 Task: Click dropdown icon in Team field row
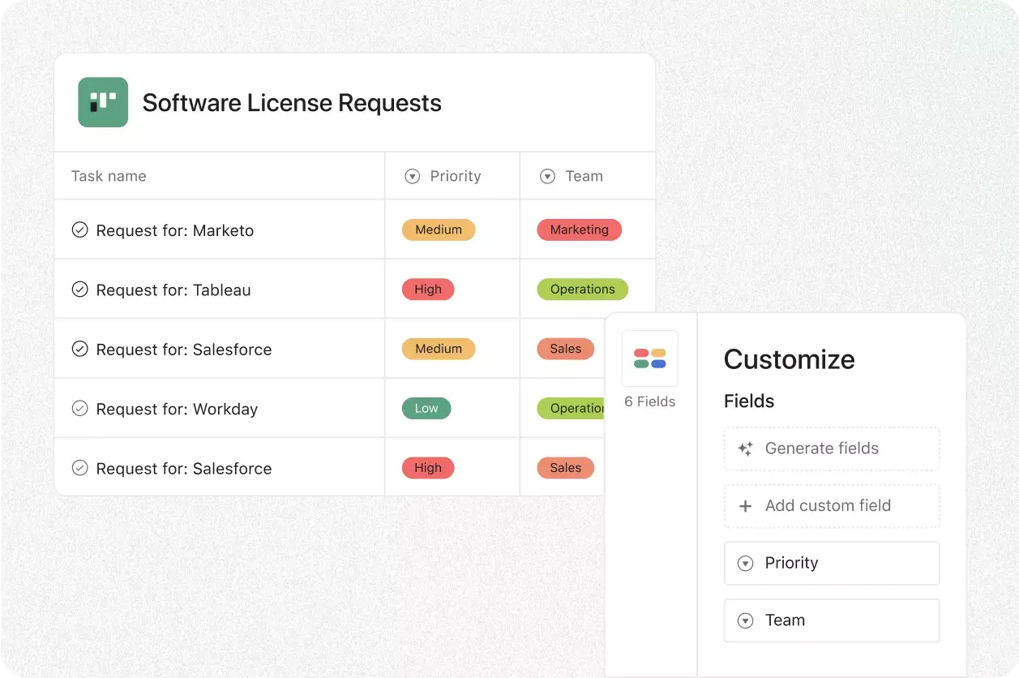coord(745,620)
